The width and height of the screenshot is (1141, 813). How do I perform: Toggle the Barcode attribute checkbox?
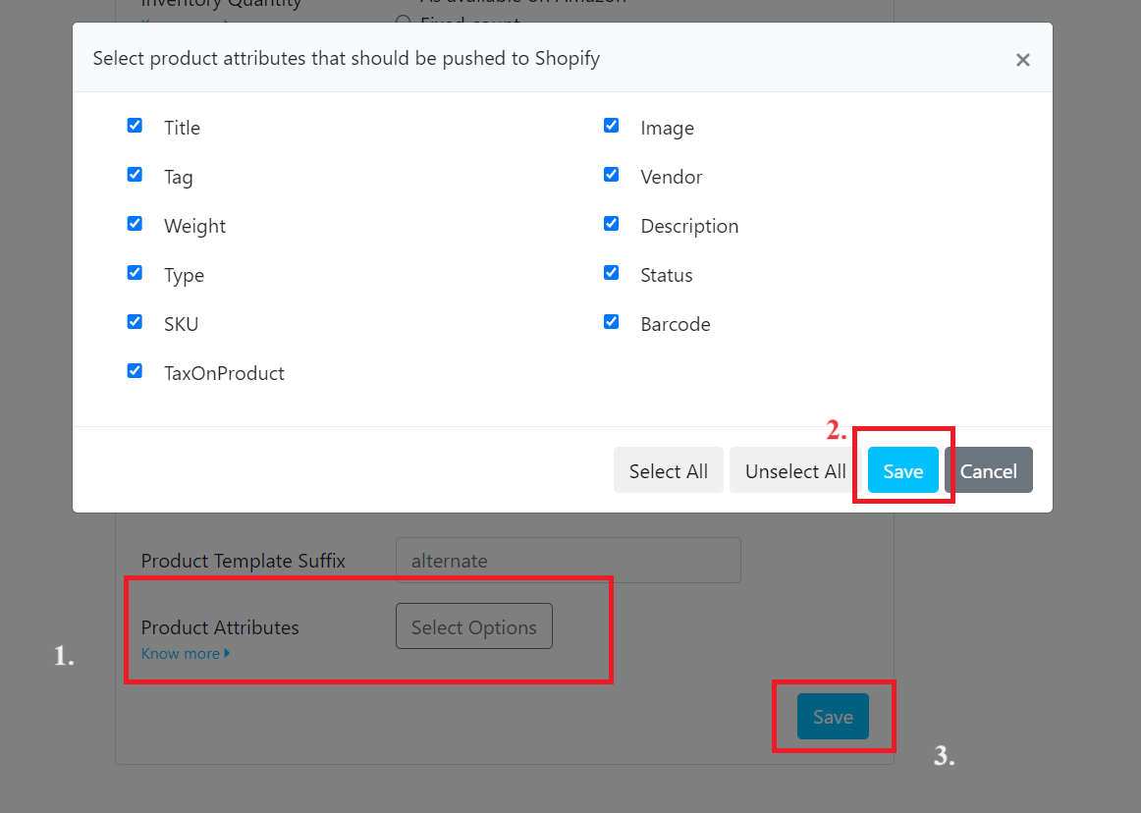pos(611,322)
